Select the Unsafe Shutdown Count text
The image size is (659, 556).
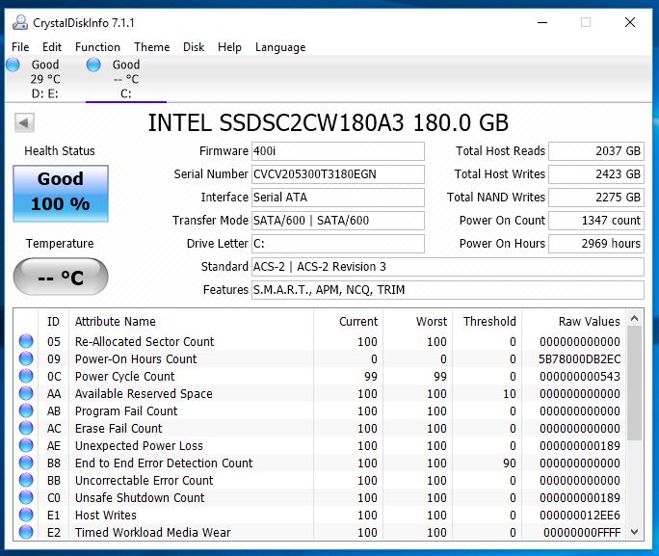tap(140, 497)
